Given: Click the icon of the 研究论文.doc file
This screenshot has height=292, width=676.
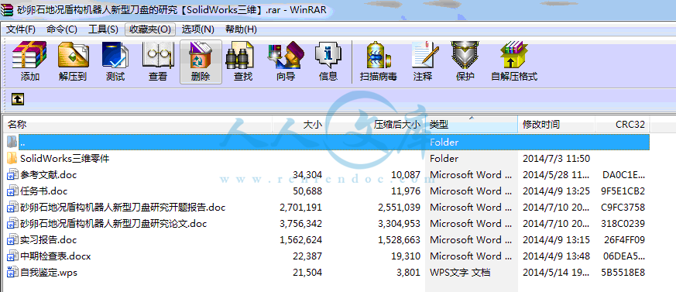Looking at the screenshot, I should pyautogui.click(x=12, y=224).
